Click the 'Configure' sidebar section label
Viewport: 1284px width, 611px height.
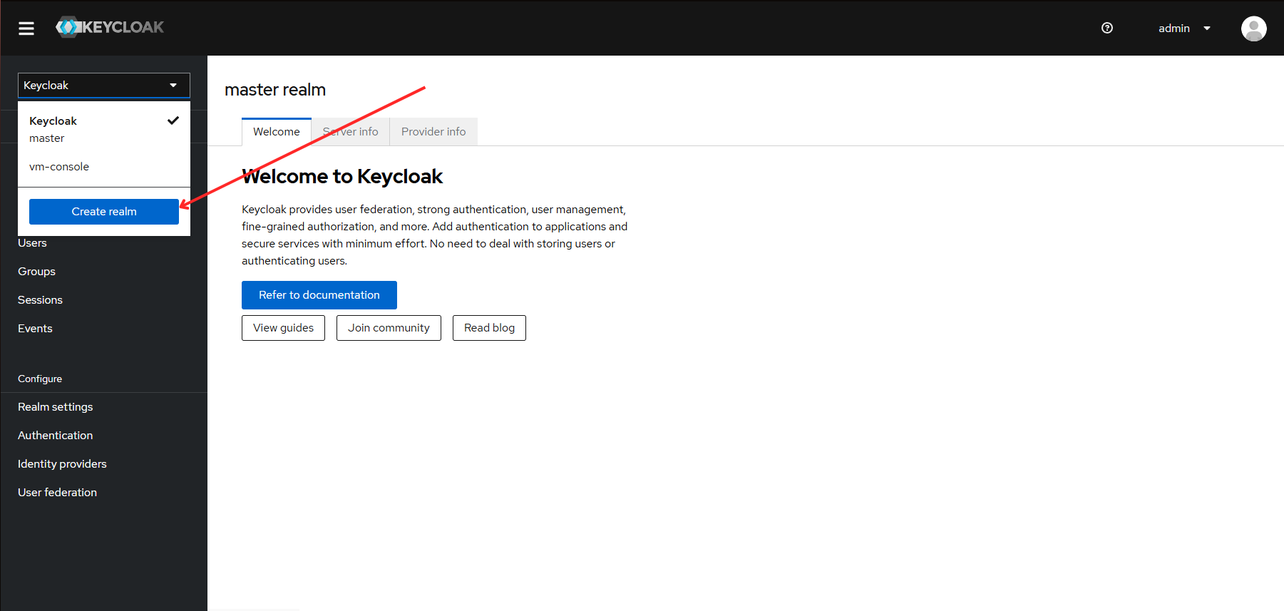(x=40, y=379)
